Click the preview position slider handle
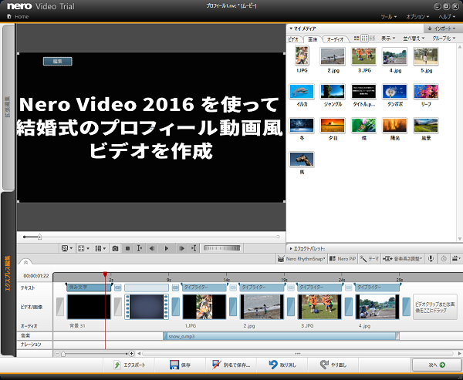The width and height of the screenshot is (463, 380). pyautogui.click(x=39, y=237)
